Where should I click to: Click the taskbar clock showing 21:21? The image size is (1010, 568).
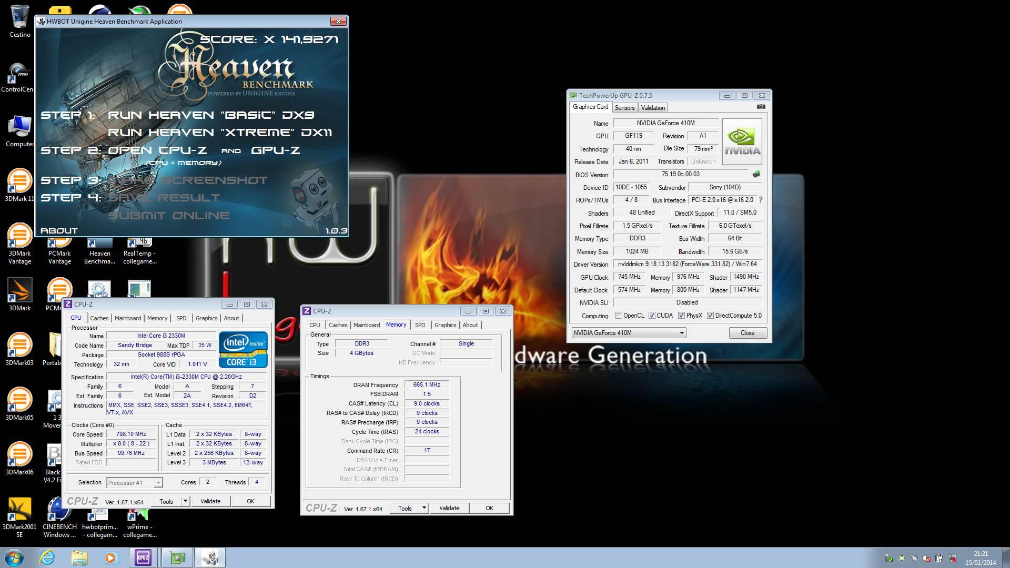[x=981, y=558]
